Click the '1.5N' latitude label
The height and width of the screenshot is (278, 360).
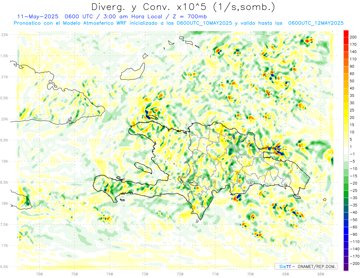pos(4,56)
